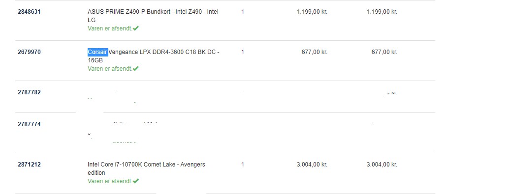
Task: Click 'Varen er afsendt.' under Intel Core processor
Action: 110,181
